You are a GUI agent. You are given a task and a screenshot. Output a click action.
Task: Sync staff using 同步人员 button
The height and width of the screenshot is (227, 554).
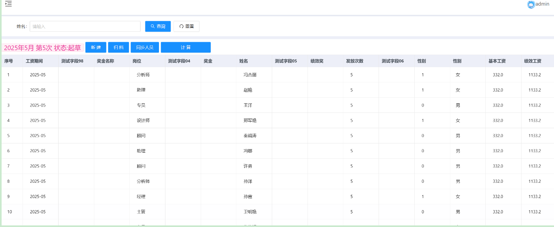[x=145, y=47]
